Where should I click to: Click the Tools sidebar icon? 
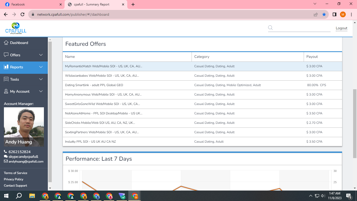click(x=6, y=79)
